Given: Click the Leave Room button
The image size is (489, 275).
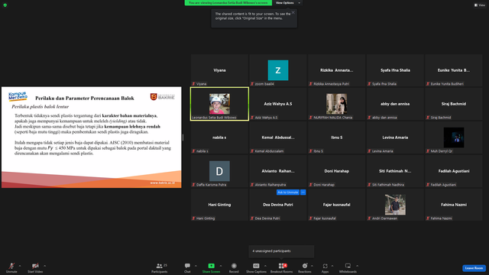Looking at the screenshot, I should (474, 268).
